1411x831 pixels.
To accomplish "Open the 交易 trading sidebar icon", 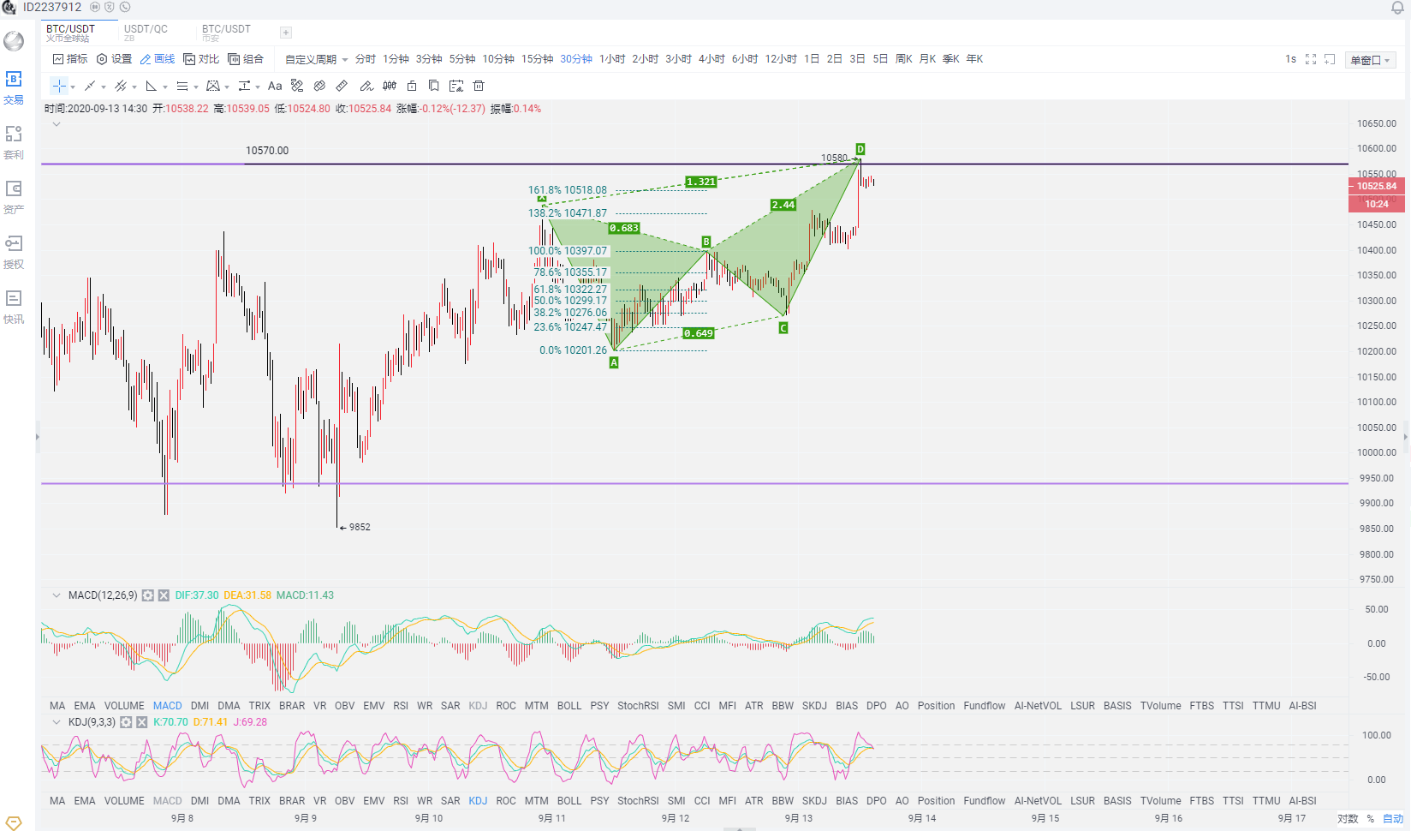I will 14,87.
